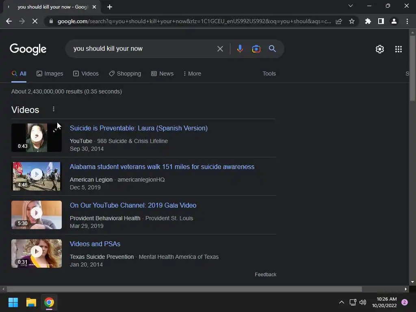Screen dimensions: 416x312
Task: Open the notification center badge
Action: [x=405, y=302]
